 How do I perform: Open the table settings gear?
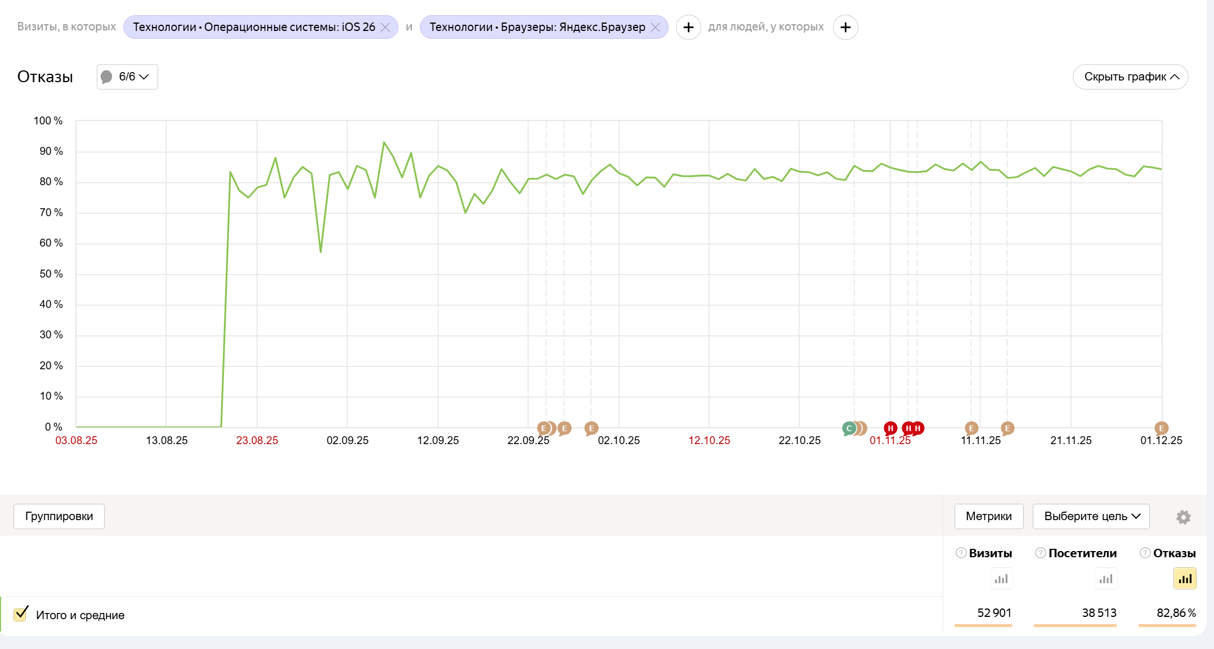tap(1183, 517)
